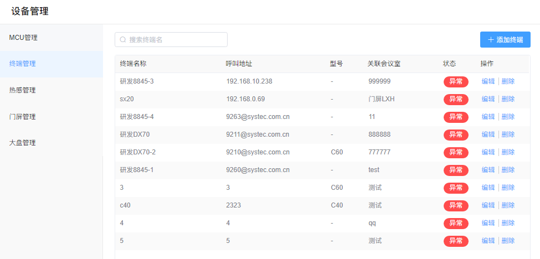Click the 状态 column header
This screenshot has height=259, width=540.
click(450, 64)
